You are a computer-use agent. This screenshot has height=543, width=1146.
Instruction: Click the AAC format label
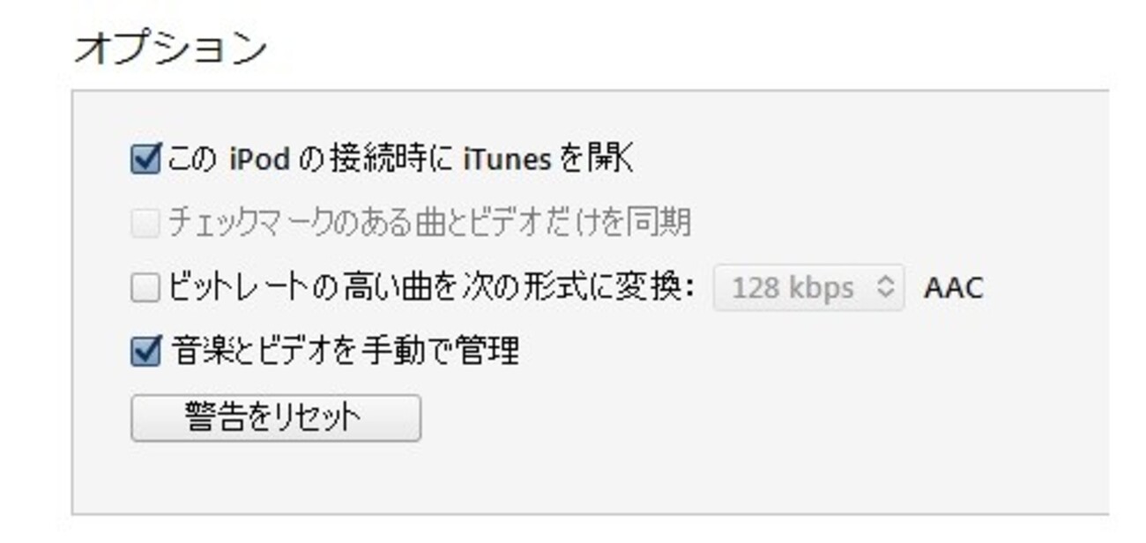coord(953,288)
